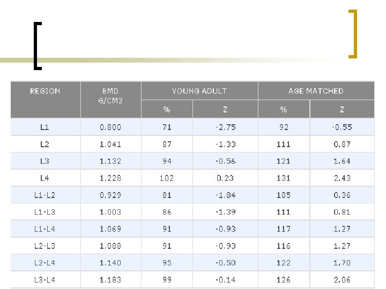Select the L1-L2 row label

click(x=44, y=195)
